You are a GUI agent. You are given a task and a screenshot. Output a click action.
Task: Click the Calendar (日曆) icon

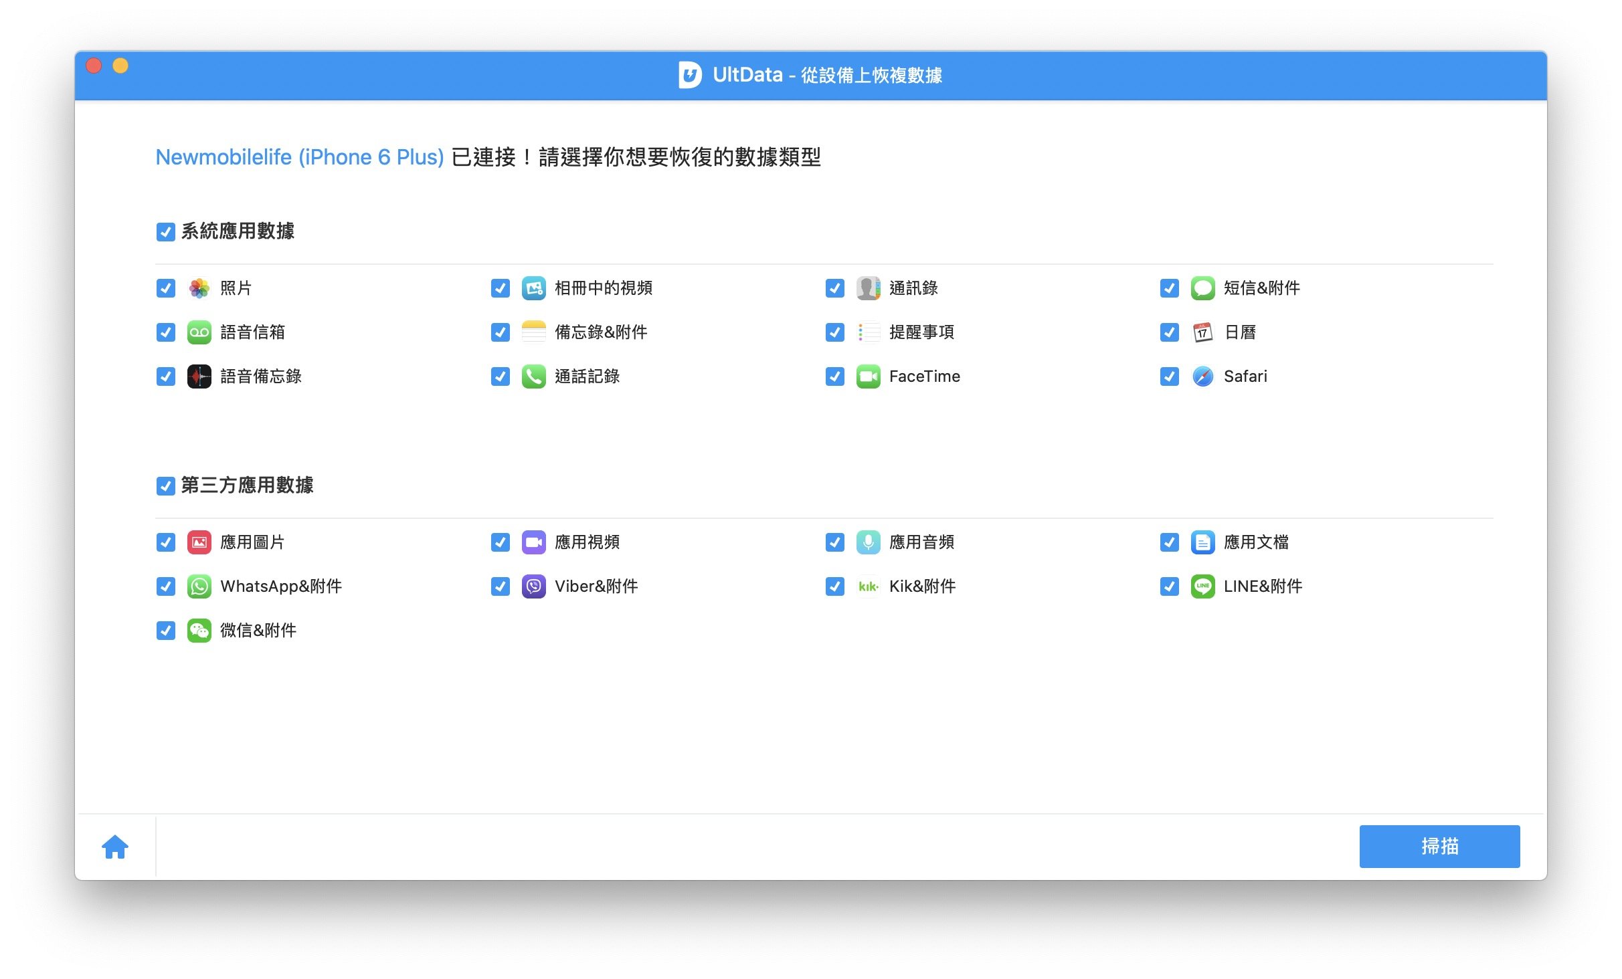(x=1202, y=332)
